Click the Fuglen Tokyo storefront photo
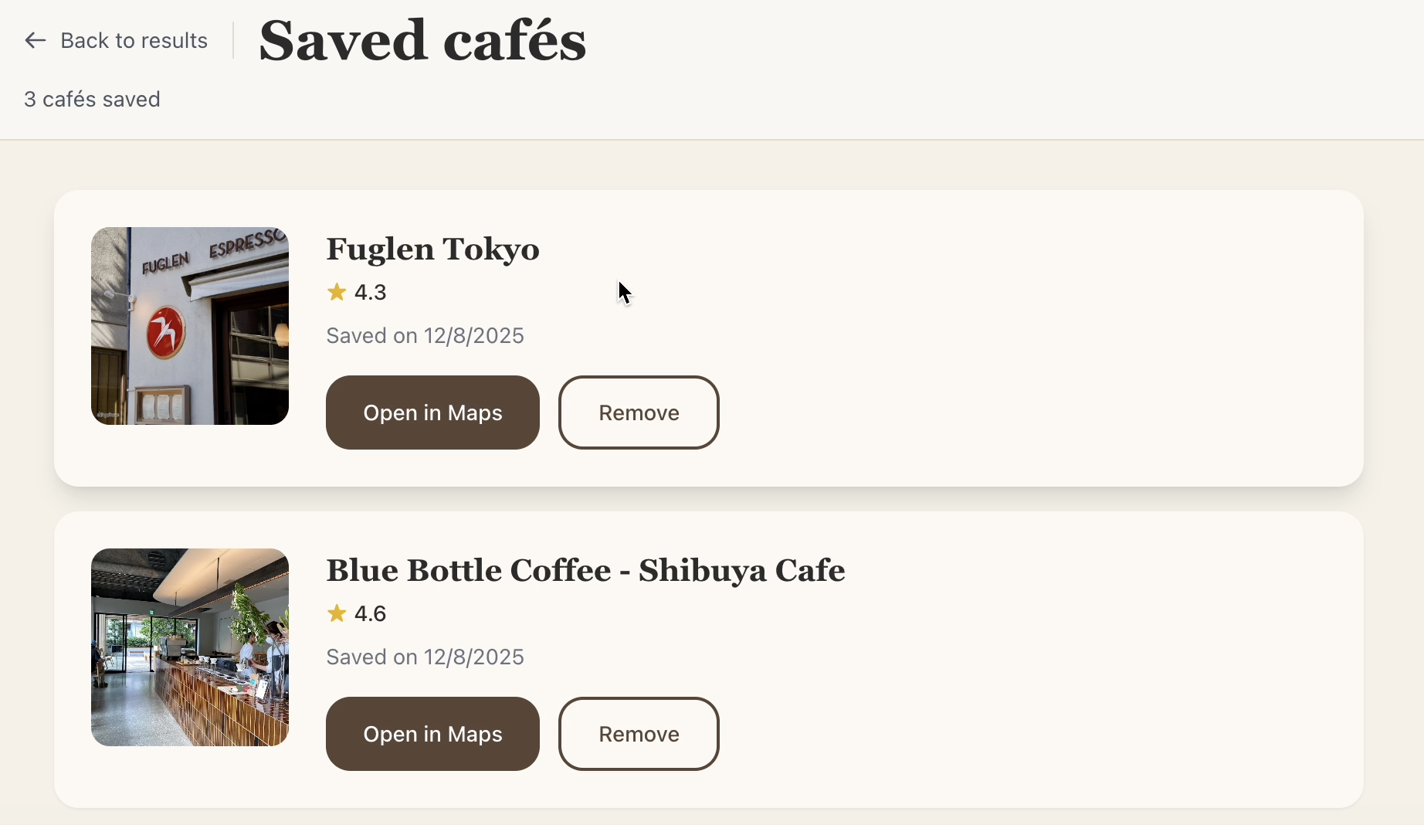 point(190,326)
